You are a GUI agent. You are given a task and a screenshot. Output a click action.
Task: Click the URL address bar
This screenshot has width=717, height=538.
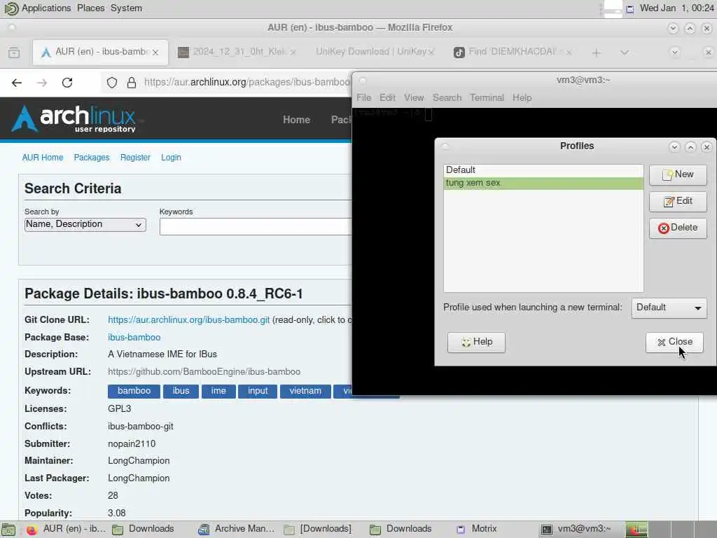[247, 83]
